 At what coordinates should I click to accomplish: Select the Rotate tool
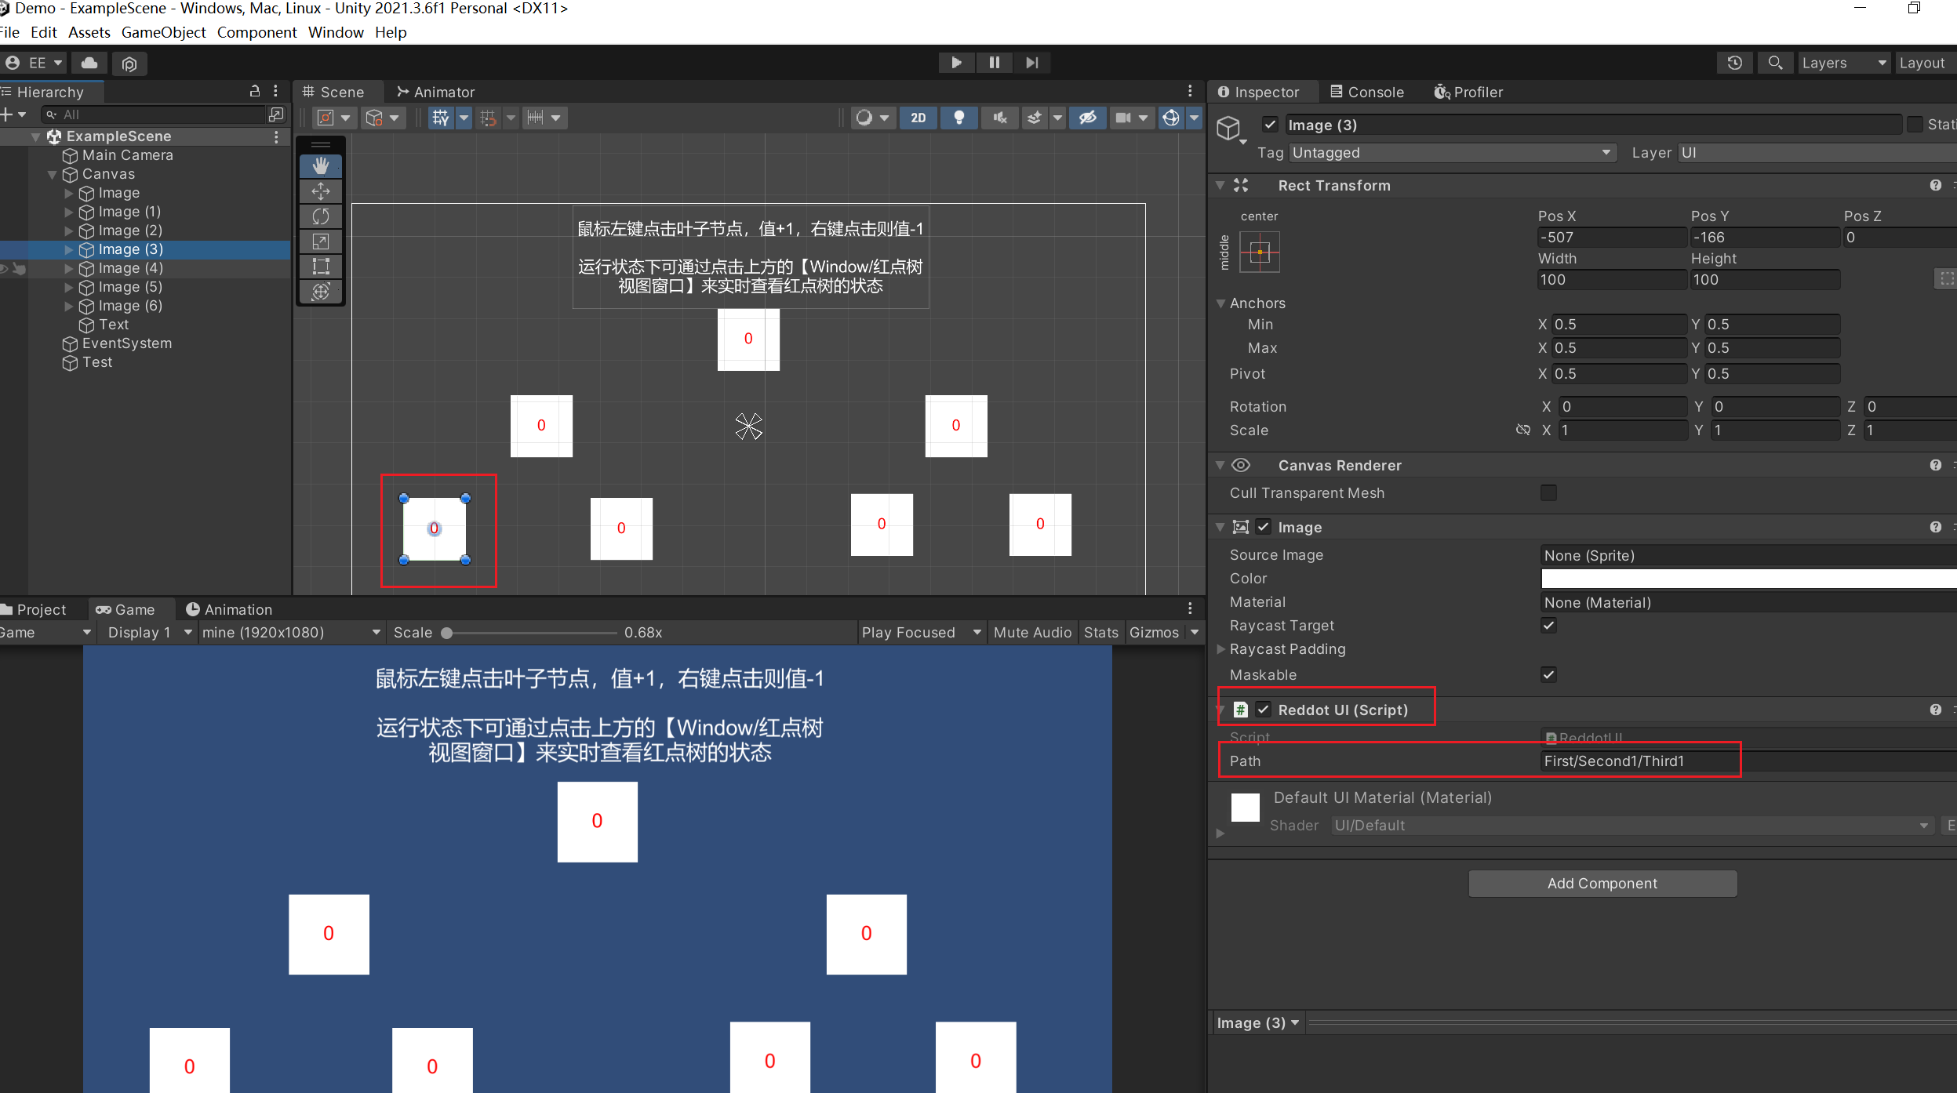321,216
